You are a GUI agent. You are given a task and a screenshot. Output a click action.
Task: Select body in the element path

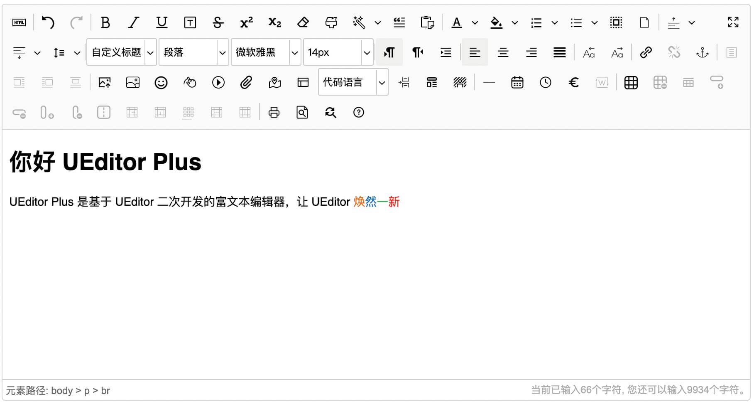(63, 390)
